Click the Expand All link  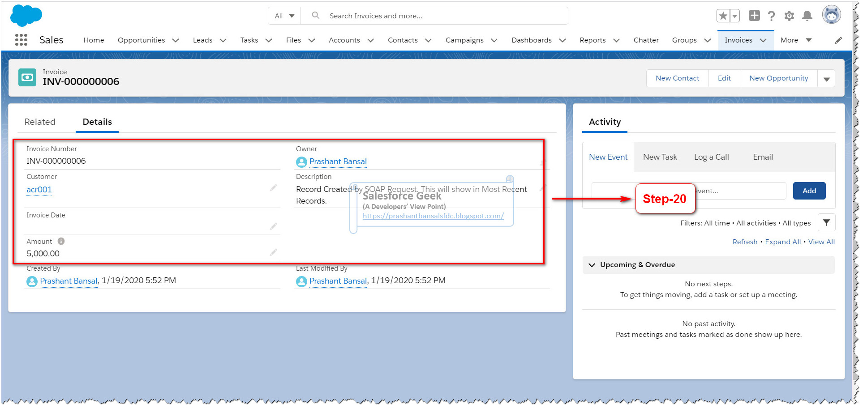(782, 242)
